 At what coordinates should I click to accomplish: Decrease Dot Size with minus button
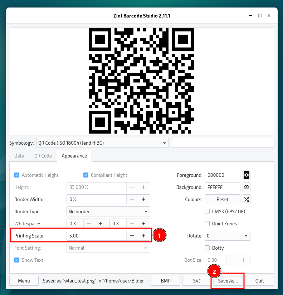click(232, 260)
